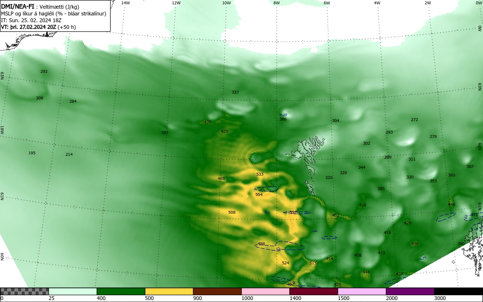The height and width of the screenshot is (302, 483).
Task: Click the map value 508
Action: coord(232,212)
